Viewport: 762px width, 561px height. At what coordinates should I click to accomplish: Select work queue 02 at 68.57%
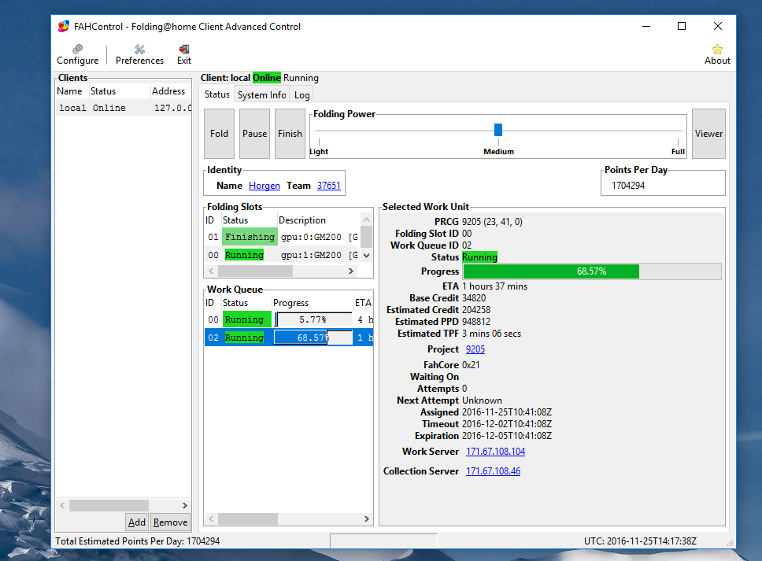289,338
